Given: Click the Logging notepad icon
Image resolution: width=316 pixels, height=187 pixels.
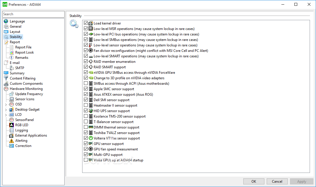Looking at the screenshot, I should 12,130.
